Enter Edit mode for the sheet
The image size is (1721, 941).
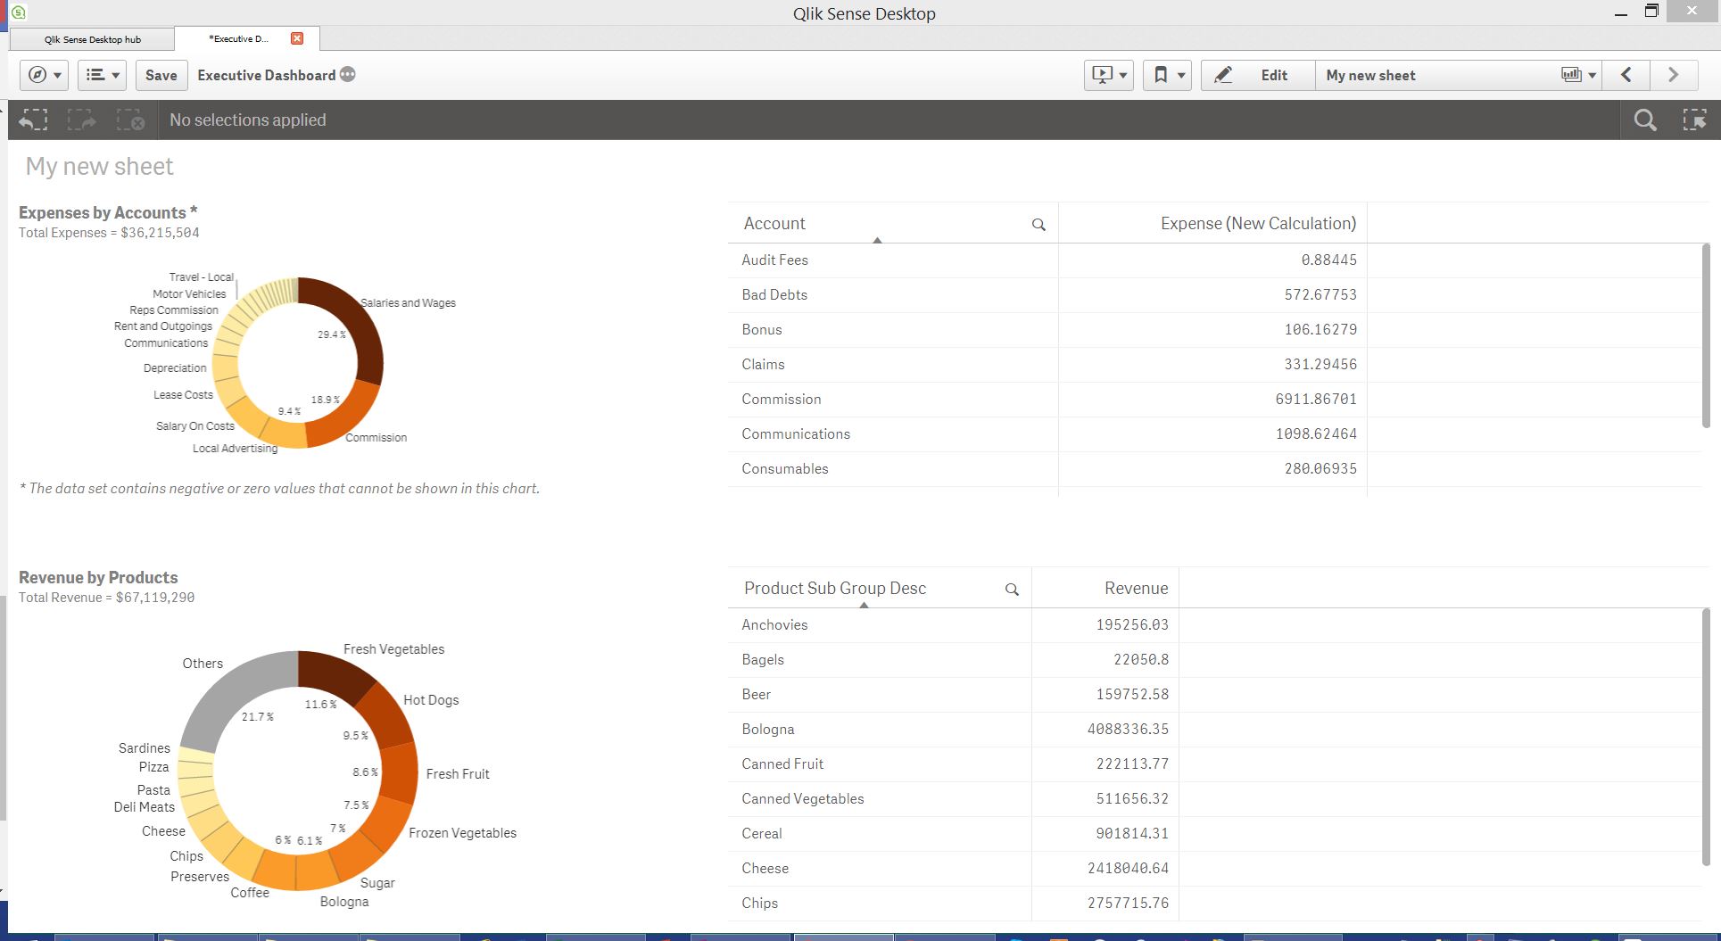coord(1258,75)
